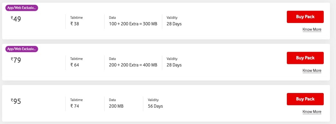336x124 pixels.
Task: Select the ₹95 price label
Action: (16, 101)
